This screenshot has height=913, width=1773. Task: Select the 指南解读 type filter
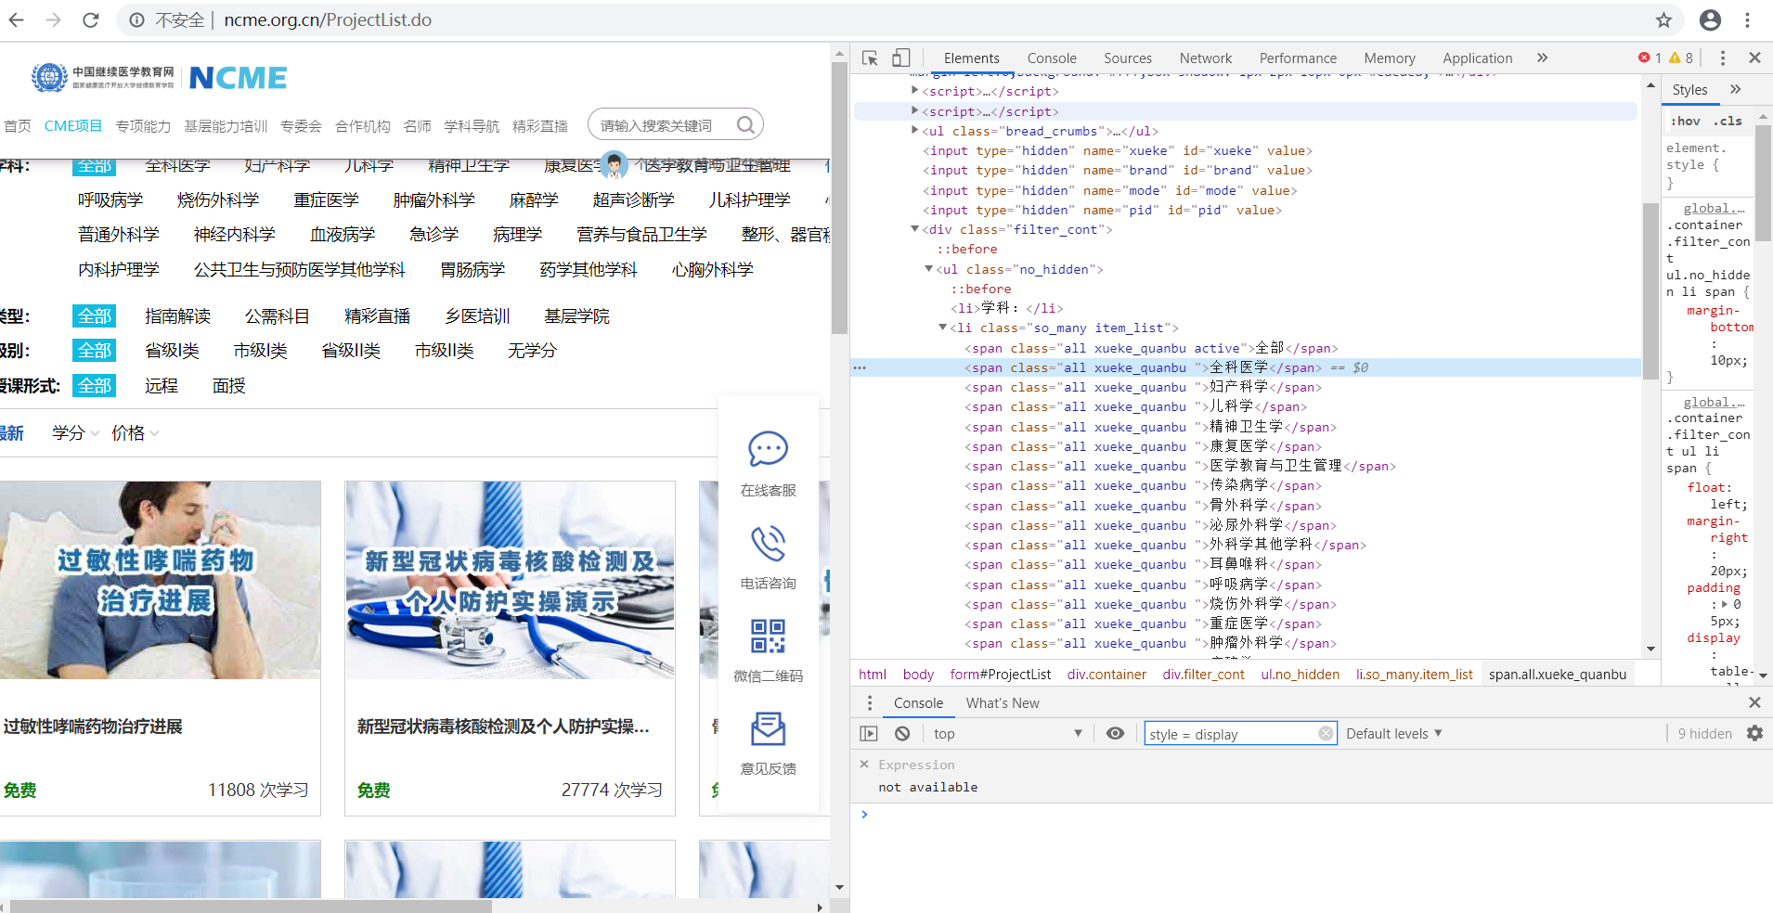[x=177, y=316]
